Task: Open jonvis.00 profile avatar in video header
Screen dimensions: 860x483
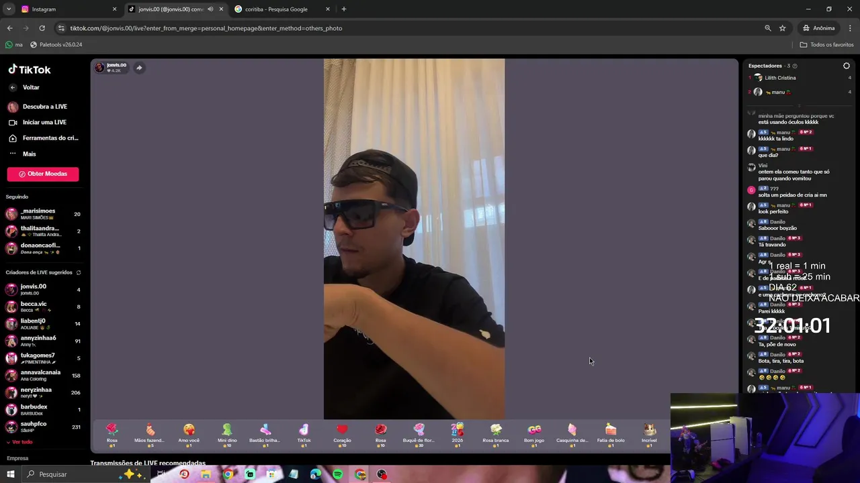Action: click(99, 68)
